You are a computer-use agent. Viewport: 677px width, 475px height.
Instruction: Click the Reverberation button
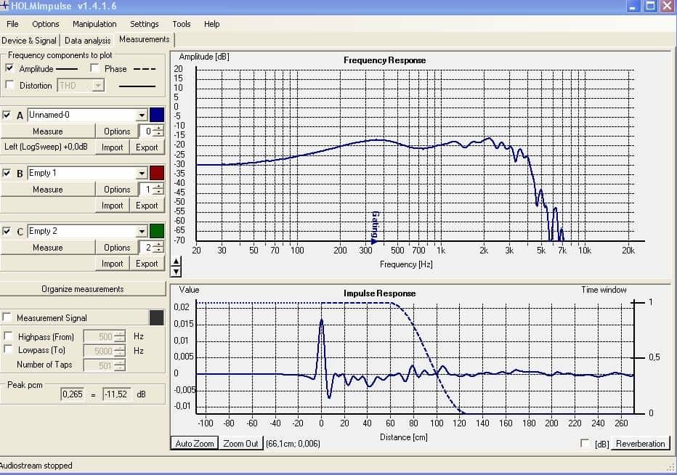(640, 444)
